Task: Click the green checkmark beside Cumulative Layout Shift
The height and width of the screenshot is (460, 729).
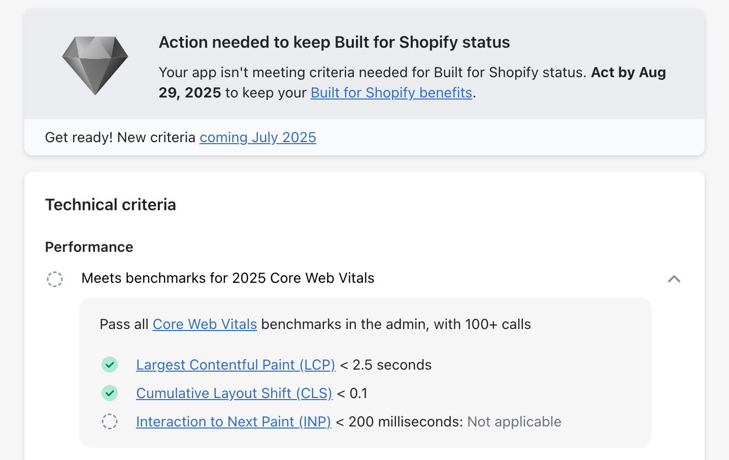Action: tap(110, 393)
